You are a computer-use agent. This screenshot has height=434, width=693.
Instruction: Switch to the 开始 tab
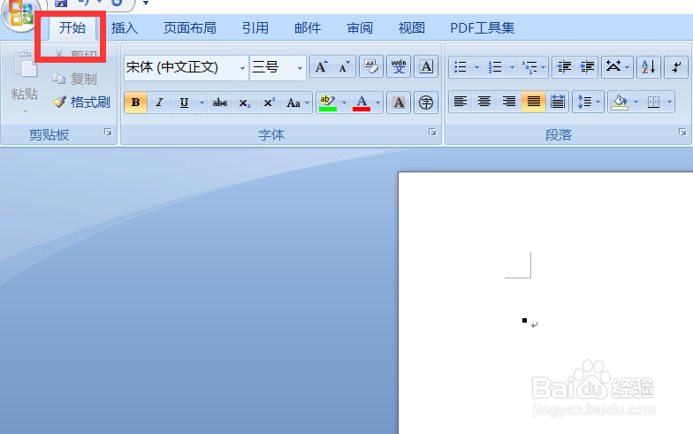coord(72,28)
